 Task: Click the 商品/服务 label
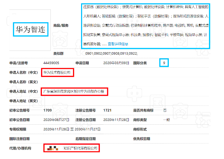tap(61, 26)
